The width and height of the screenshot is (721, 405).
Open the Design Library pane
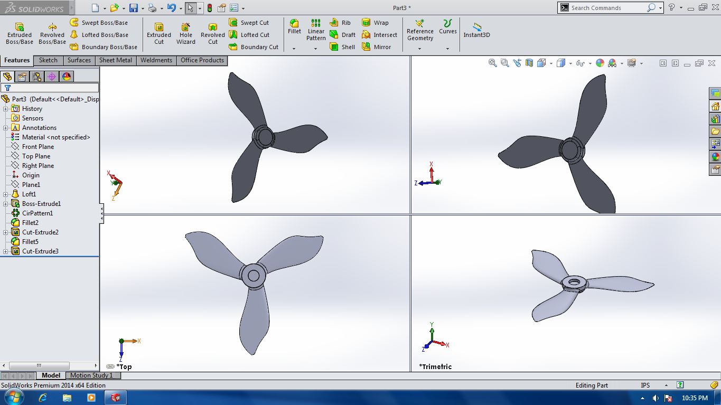tap(715, 119)
